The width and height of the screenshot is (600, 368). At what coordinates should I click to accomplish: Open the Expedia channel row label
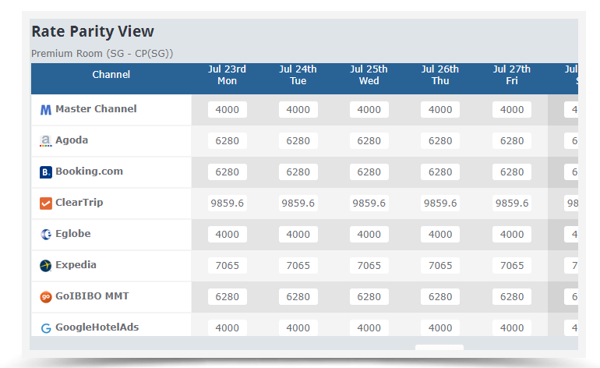click(76, 265)
